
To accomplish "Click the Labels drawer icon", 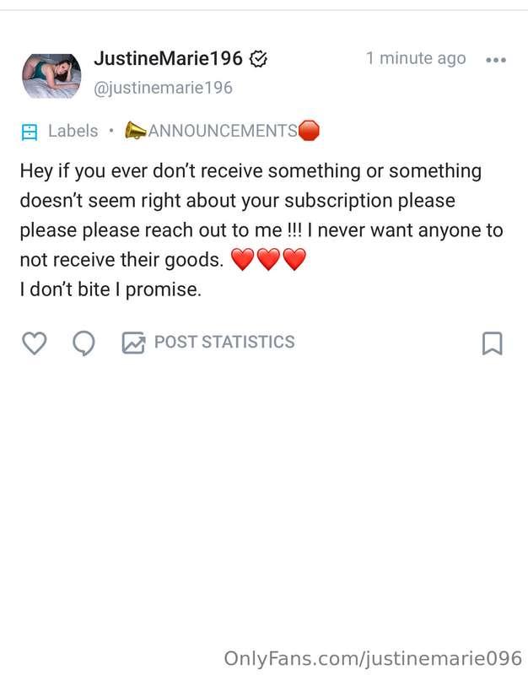I will pyautogui.click(x=30, y=132).
